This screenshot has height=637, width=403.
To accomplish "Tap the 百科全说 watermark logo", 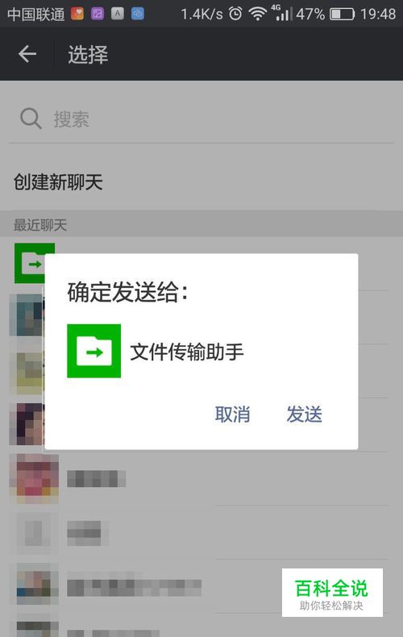I will (332, 592).
